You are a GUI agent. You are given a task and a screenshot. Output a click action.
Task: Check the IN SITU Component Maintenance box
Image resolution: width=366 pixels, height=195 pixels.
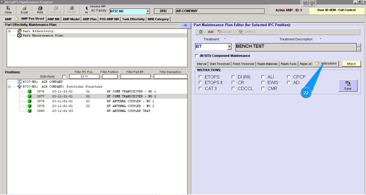pos(197,56)
